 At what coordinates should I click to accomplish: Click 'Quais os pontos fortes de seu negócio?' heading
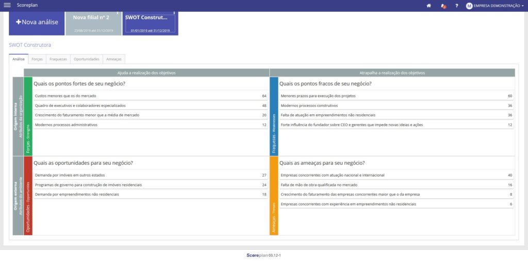point(79,84)
